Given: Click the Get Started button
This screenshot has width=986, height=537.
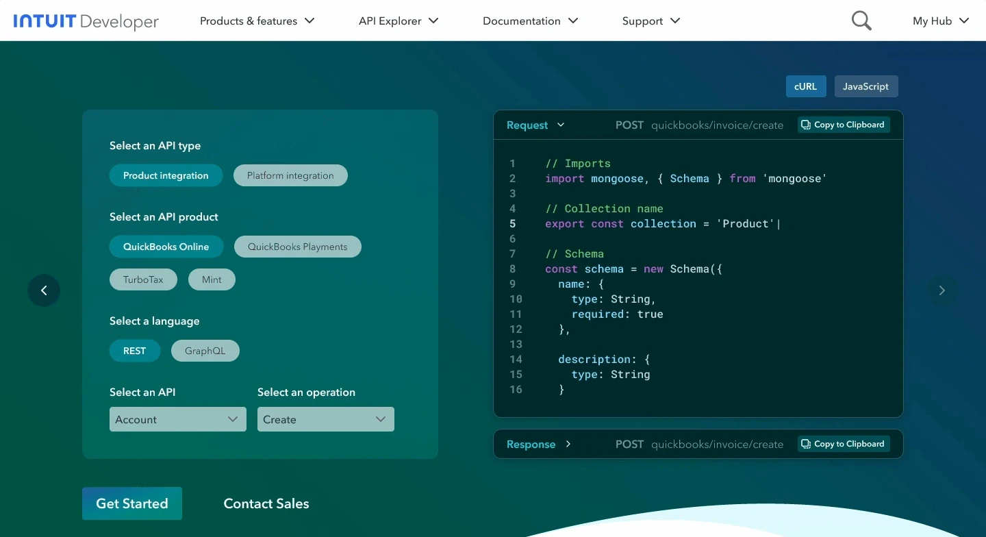Looking at the screenshot, I should point(132,503).
